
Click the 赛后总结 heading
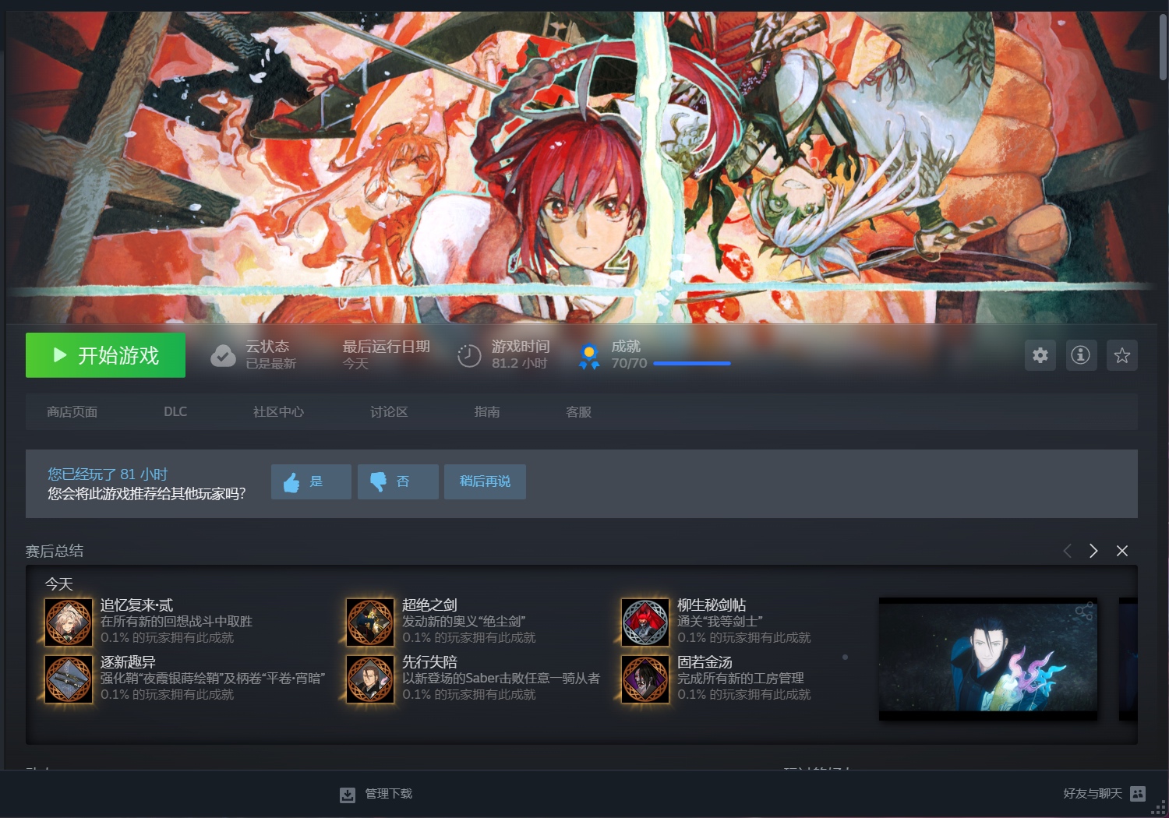click(x=55, y=551)
